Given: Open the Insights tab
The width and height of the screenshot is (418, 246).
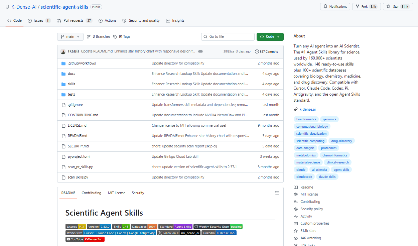Looking at the screenshot, I should (x=175, y=20).
